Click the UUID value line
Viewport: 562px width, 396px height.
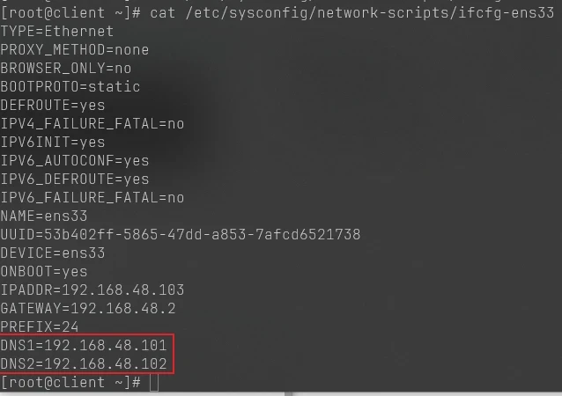(x=180, y=234)
